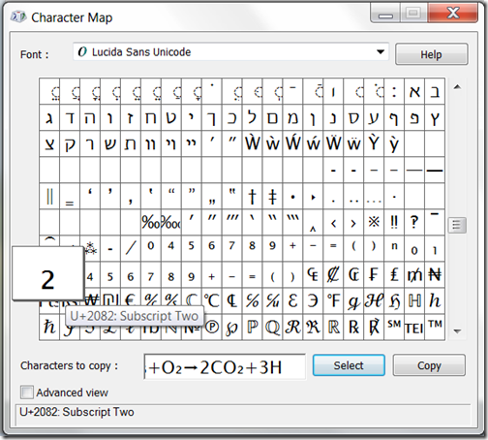Screen dimensions: 488x440
Task: Pick the telephone sign ℡ character
Action: [x=414, y=327]
